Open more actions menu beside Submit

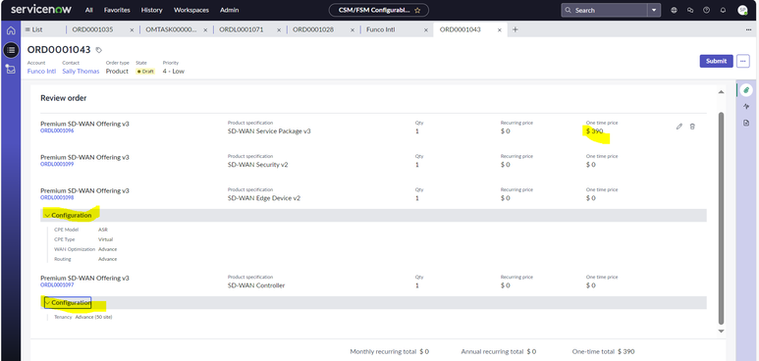pyautogui.click(x=742, y=61)
